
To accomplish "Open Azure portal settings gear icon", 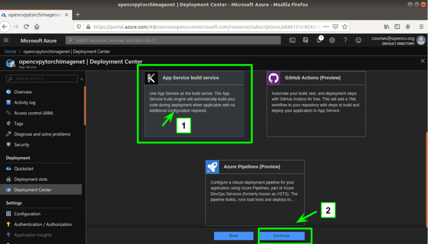I will click(x=332, y=40).
